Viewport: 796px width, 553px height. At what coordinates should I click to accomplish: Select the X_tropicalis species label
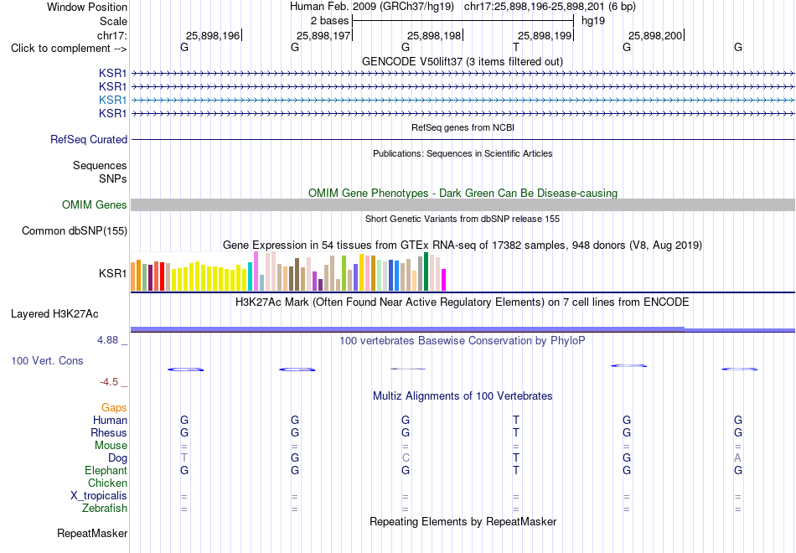(x=99, y=496)
